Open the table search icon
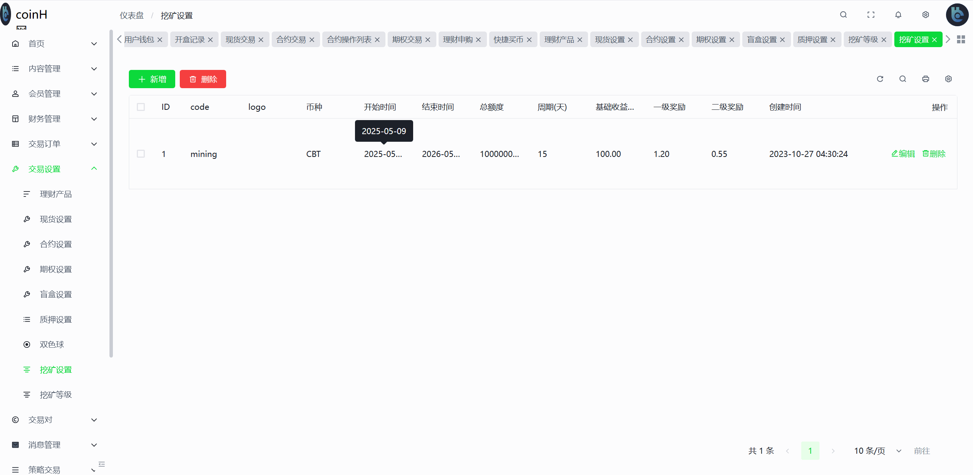Viewport: 973px width, 475px height. tap(903, 79)
